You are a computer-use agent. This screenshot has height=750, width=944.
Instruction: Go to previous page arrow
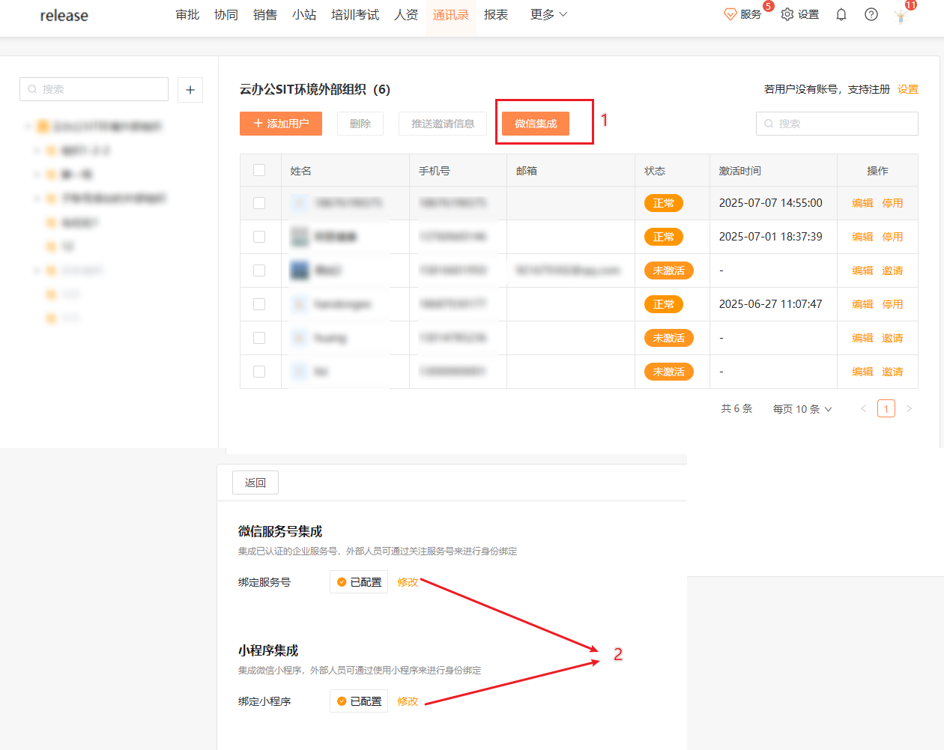click(x=863, y=409)
